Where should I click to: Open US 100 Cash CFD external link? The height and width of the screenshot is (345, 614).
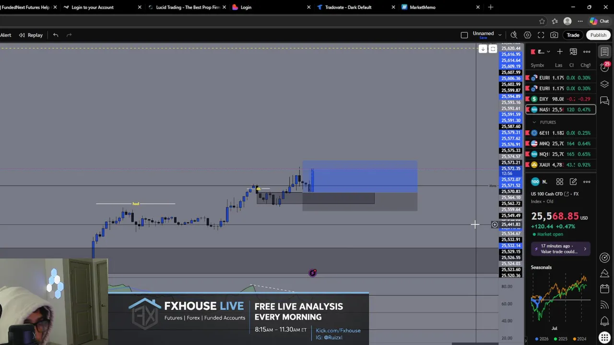pyautogui.click(x=567, y=194)
